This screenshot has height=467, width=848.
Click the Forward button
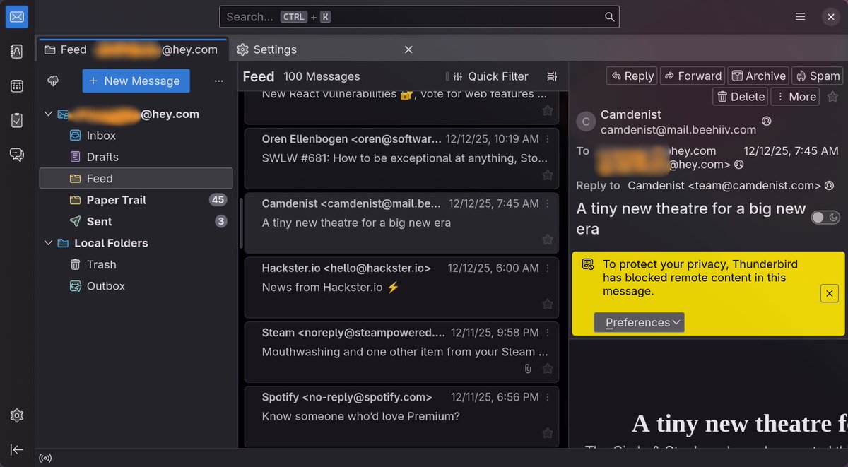click(x=693, y=76)
